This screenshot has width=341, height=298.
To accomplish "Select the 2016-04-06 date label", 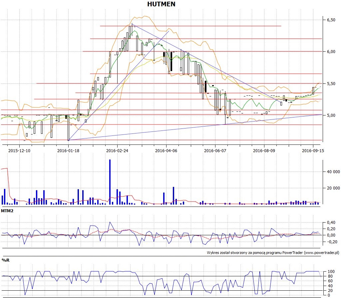I will click(166, 151).
